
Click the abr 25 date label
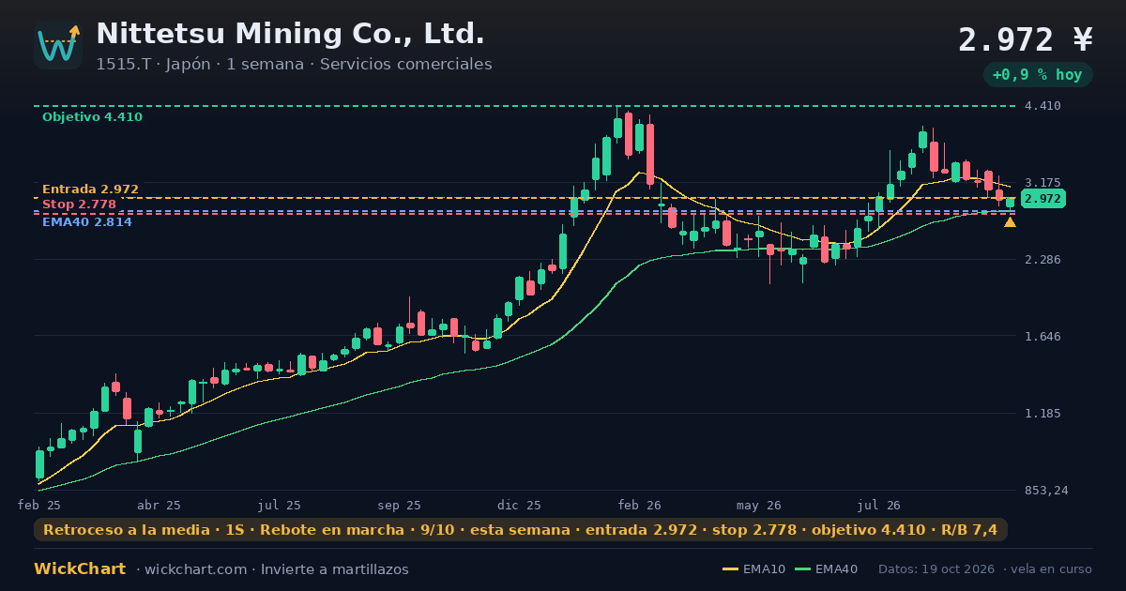pyautogui.click(x=159, y=505)
